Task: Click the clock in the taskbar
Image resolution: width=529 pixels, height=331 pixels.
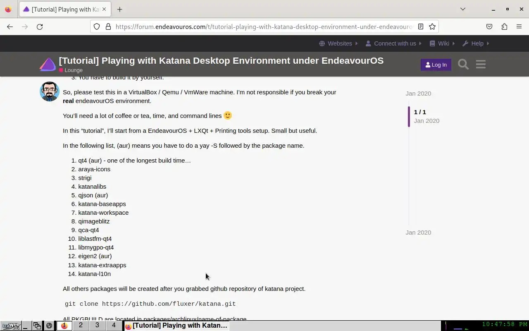Action: [505, 325]
